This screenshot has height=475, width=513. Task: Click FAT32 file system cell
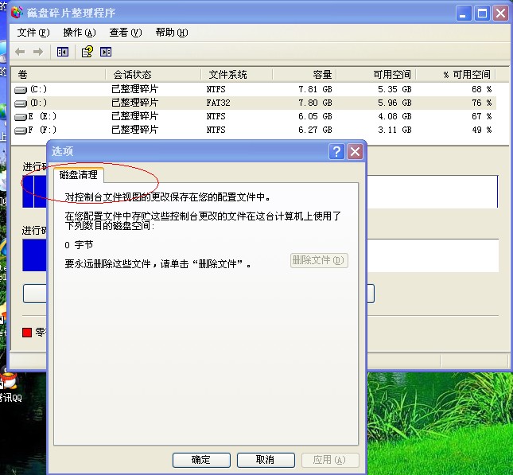218,103
